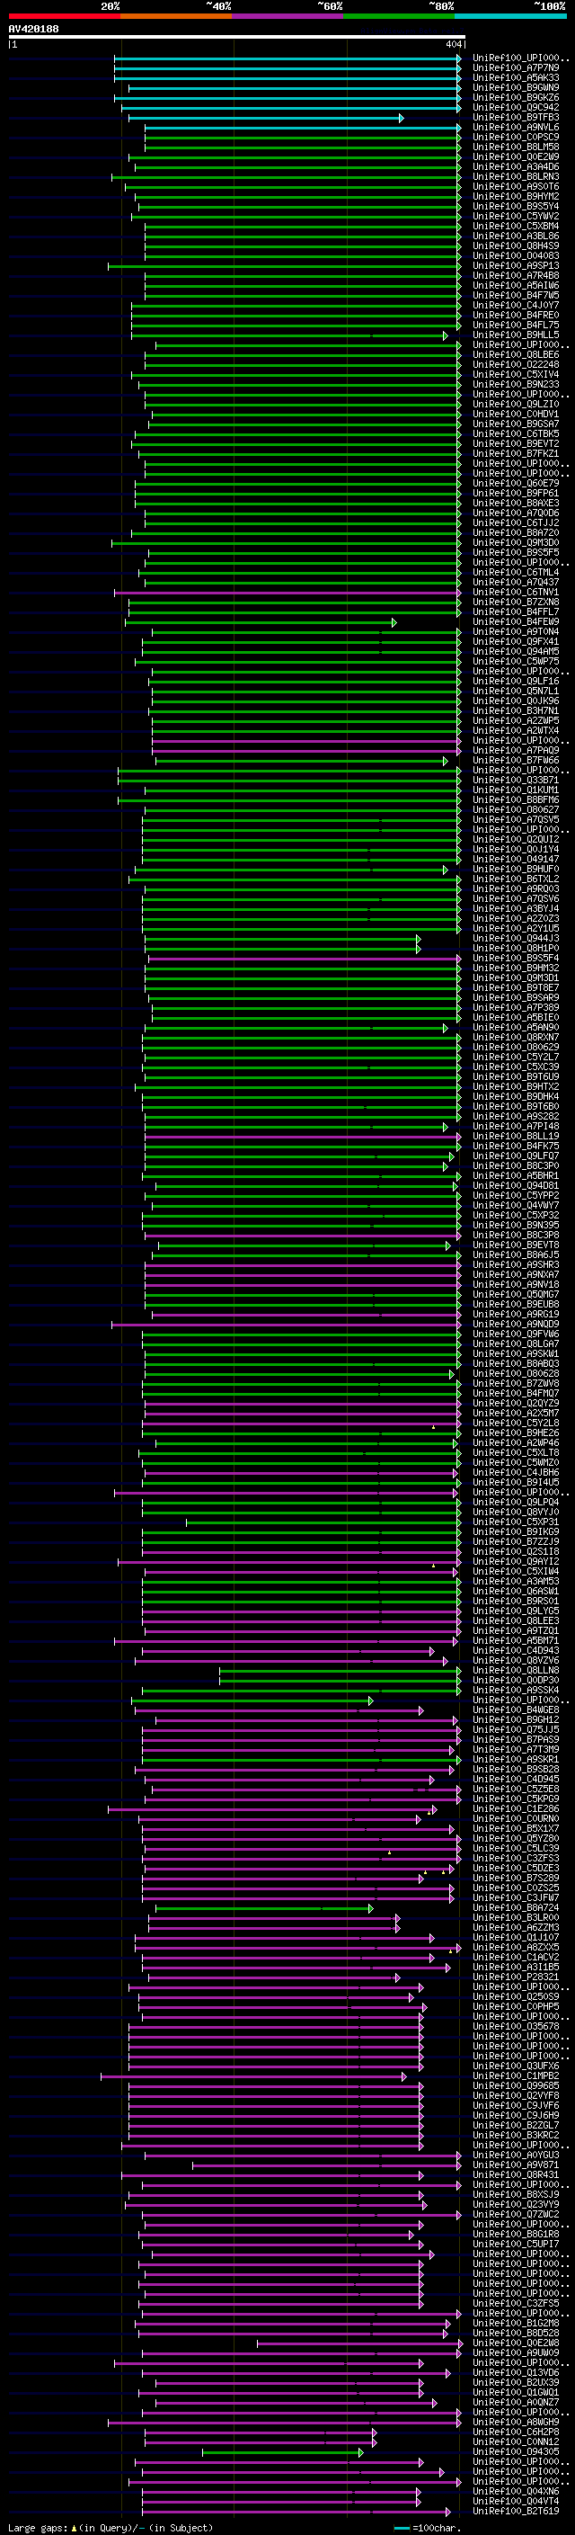This screenshot has height=2535, width=575.
Task: Select hit UniRef100_C0PSC9
Action: (516, 137)
